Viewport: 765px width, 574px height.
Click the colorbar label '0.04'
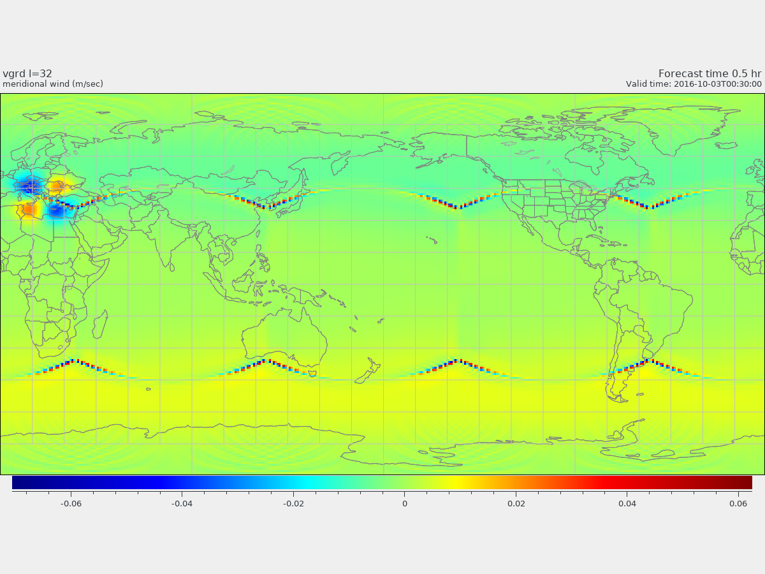(627, 504)
